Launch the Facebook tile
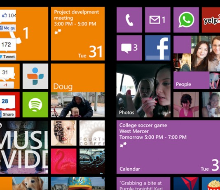The height and width of the screenshot is (190, 220). tap(157, 48)
